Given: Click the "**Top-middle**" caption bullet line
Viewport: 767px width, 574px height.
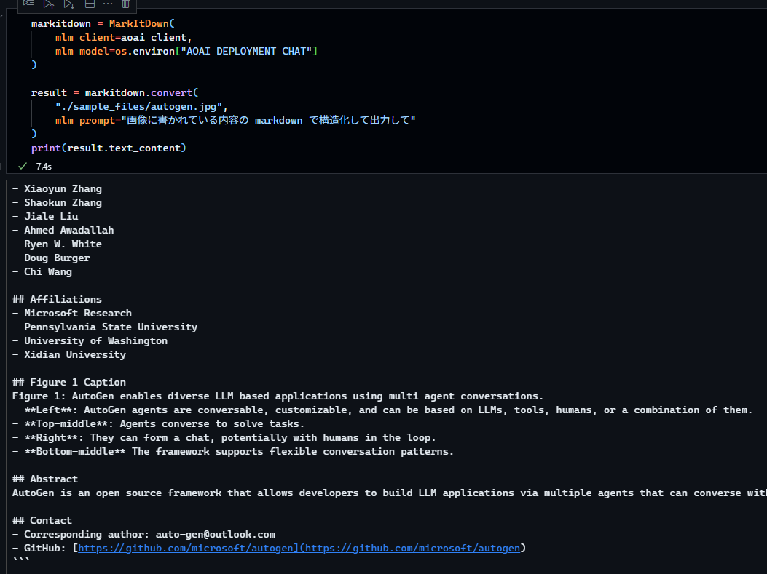Looking at the screenshot, I should pos(159,423).
